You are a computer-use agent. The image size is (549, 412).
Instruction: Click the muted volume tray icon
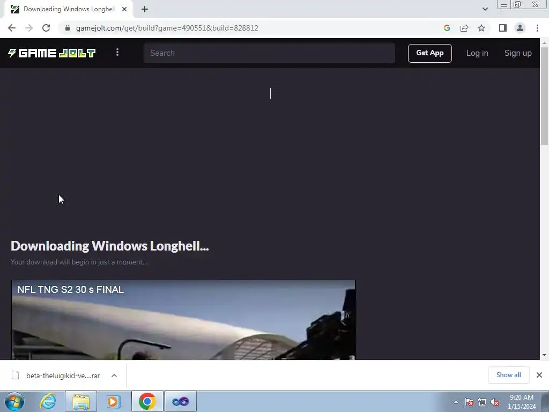coord(495,402)
